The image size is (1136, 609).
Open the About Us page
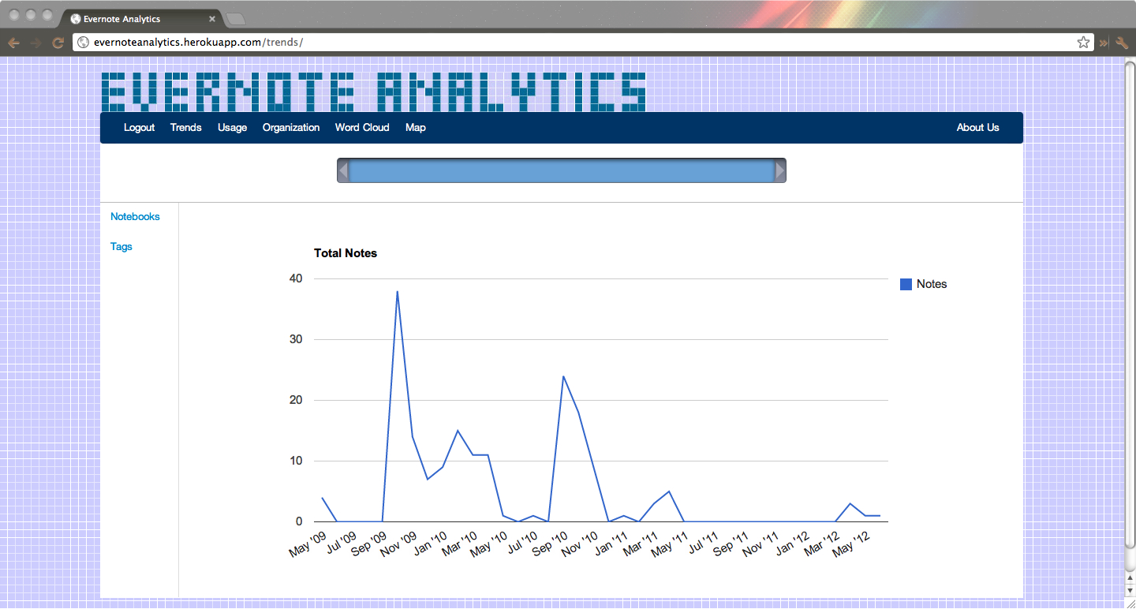(977, 128)
